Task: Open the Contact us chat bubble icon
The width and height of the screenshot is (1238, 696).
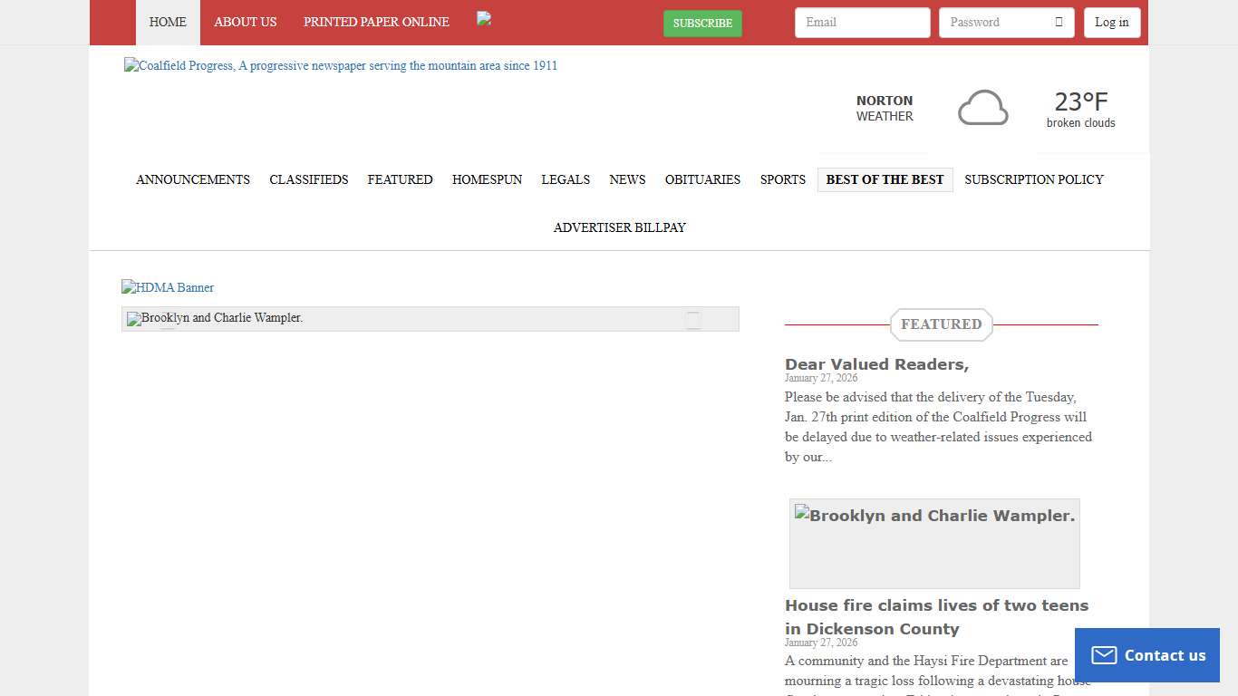Action: click(1104, 654)
